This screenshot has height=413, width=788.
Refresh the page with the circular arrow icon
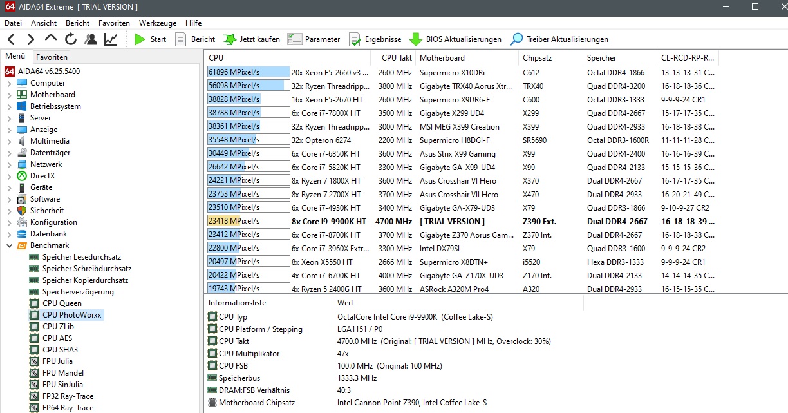tap(71, 39)
